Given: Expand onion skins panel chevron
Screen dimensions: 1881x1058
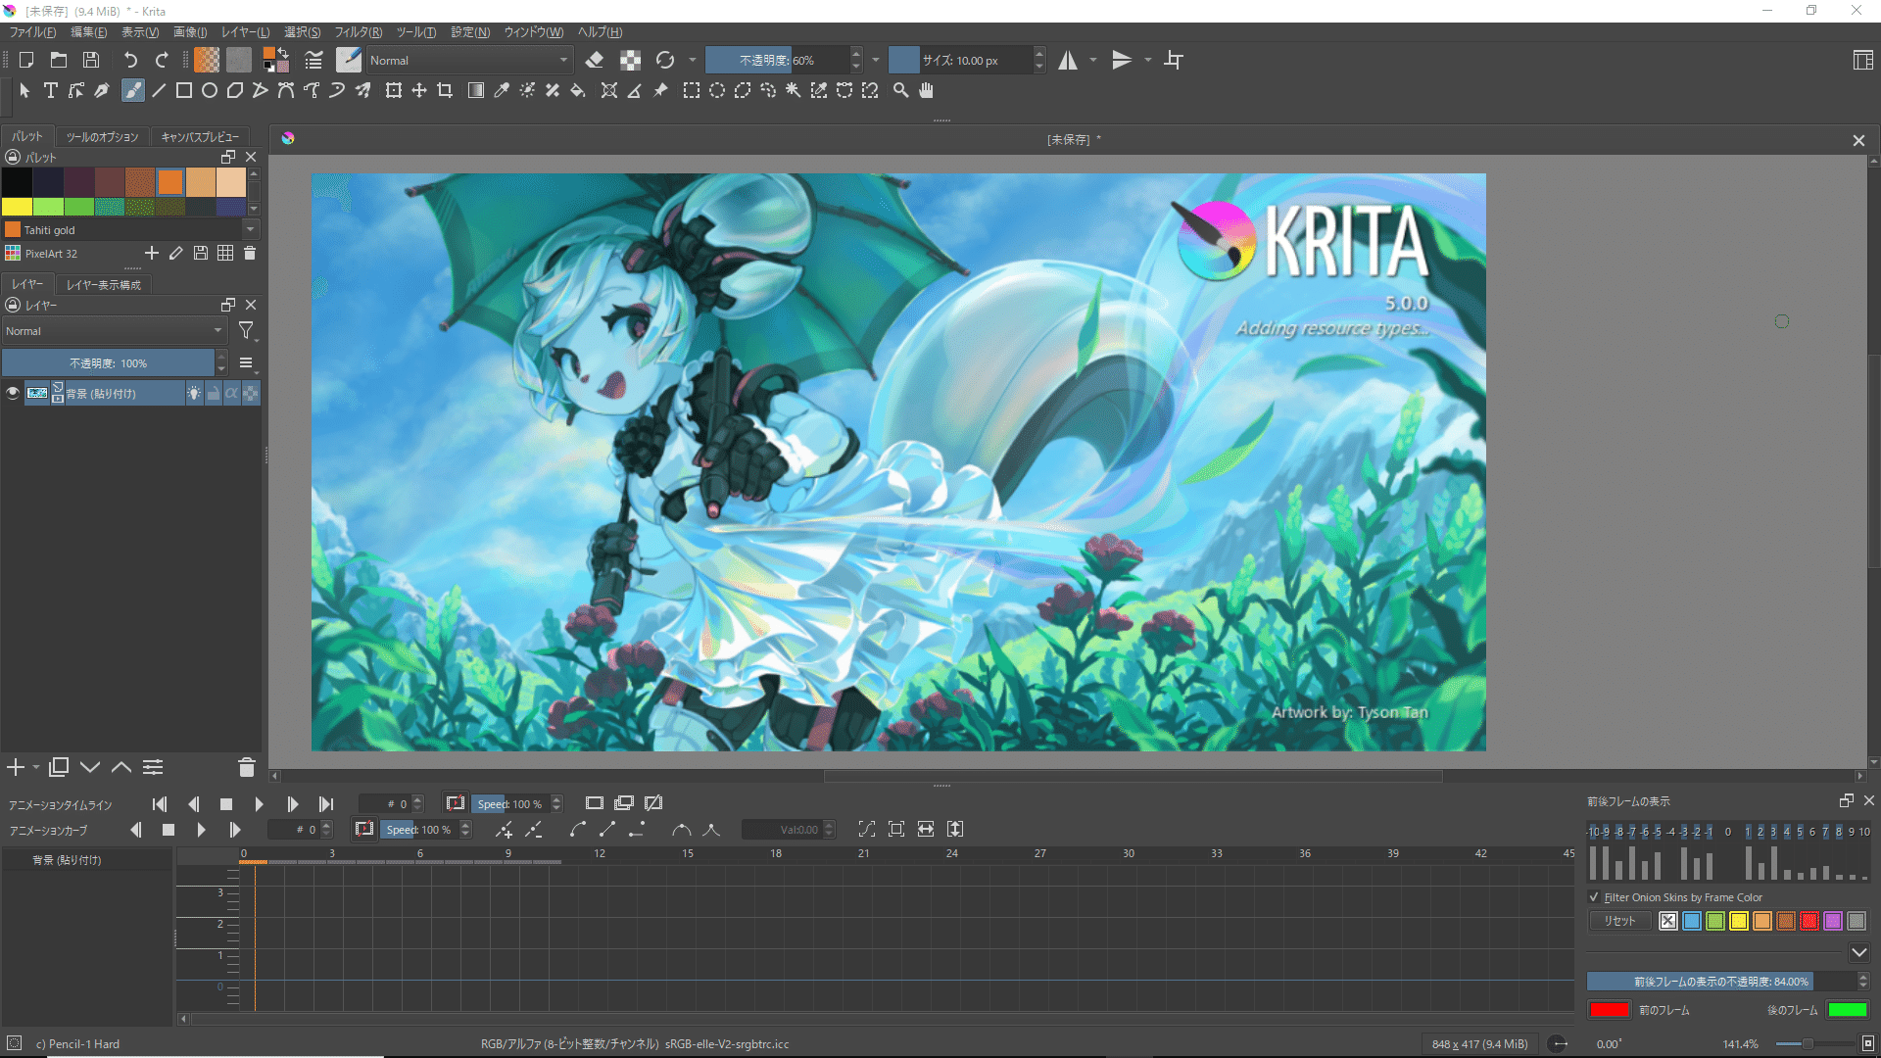Looking at the screenshot, I should 1858,952.
